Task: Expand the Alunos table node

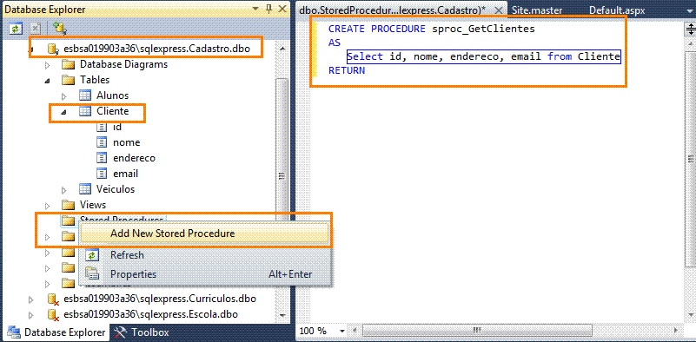Action: coord(64,96)
